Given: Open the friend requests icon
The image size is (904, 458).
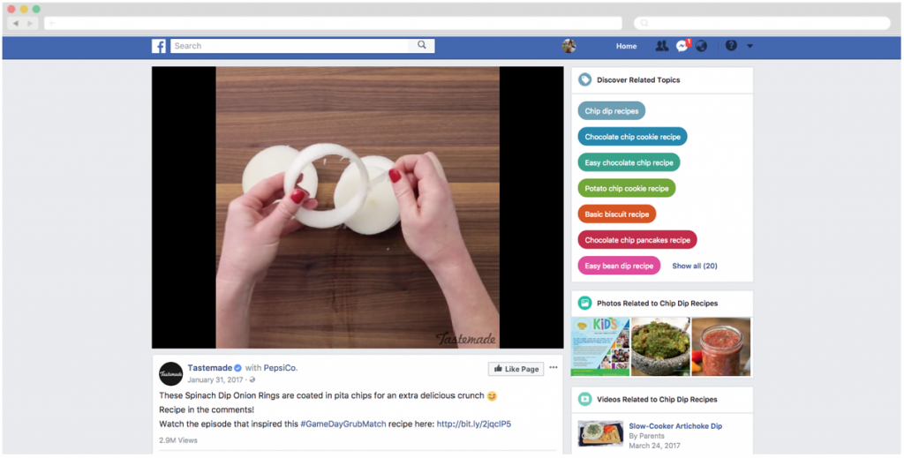Looking at the screenshot, I should 662,46.
